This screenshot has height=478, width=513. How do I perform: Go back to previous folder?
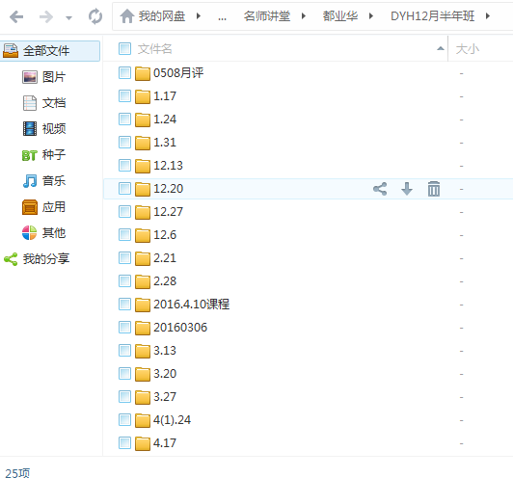[16, 16]
